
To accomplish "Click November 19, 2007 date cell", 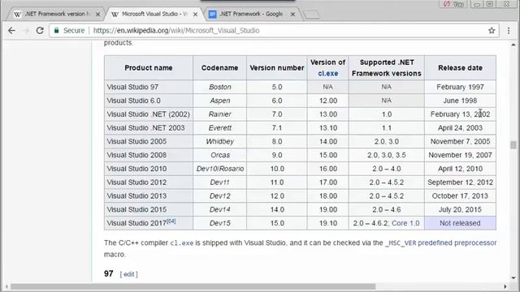I will (461, 155).
